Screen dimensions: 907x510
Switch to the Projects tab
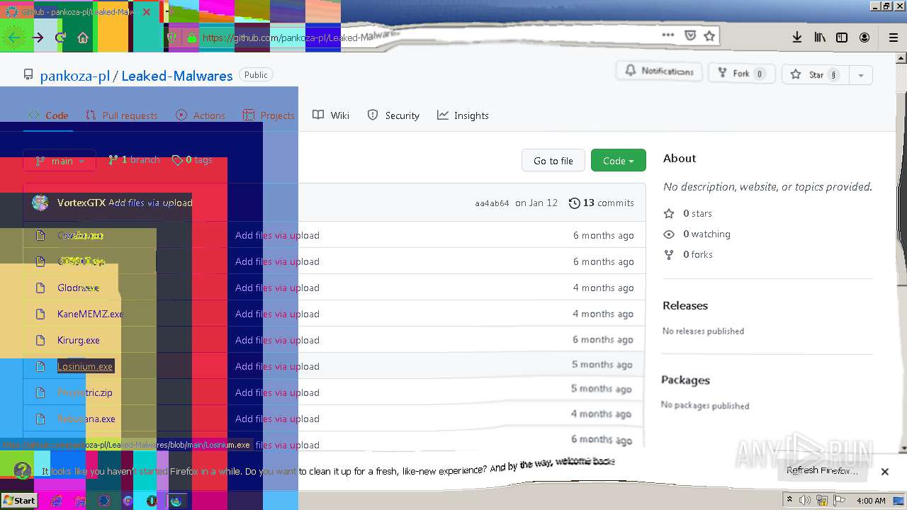pos(269,115)
